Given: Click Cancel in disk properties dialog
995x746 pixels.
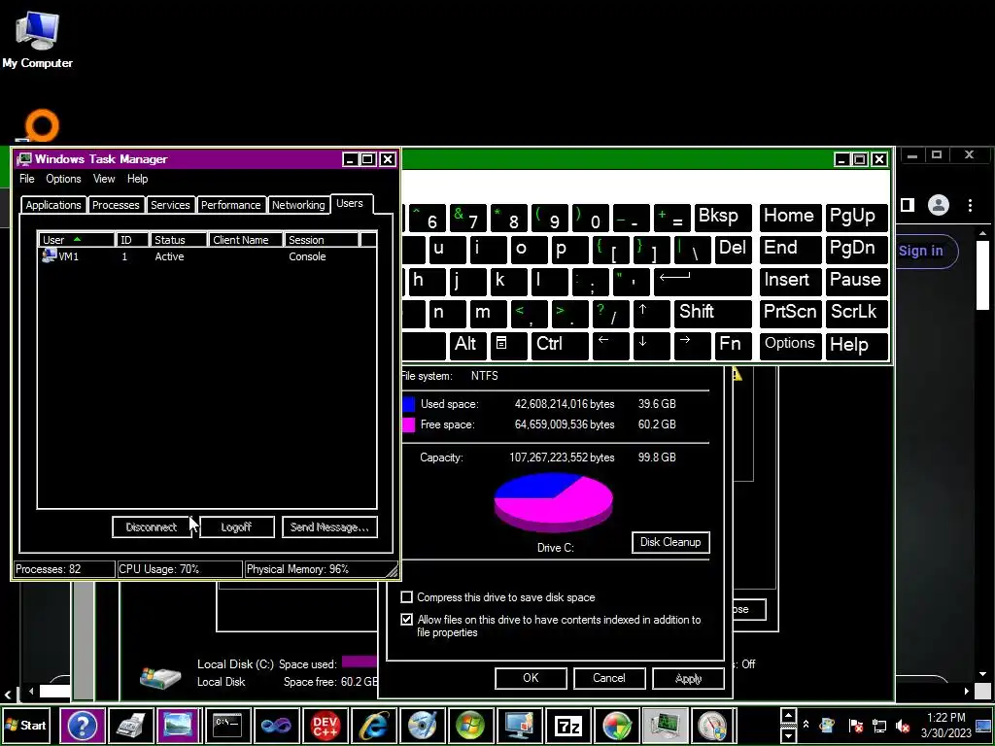Looking at the screenshot, I should point(609,678).
